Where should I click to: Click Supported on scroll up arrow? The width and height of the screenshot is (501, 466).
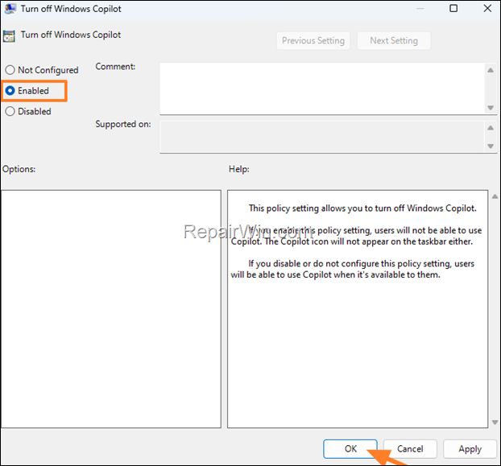(x=491, y=128)
